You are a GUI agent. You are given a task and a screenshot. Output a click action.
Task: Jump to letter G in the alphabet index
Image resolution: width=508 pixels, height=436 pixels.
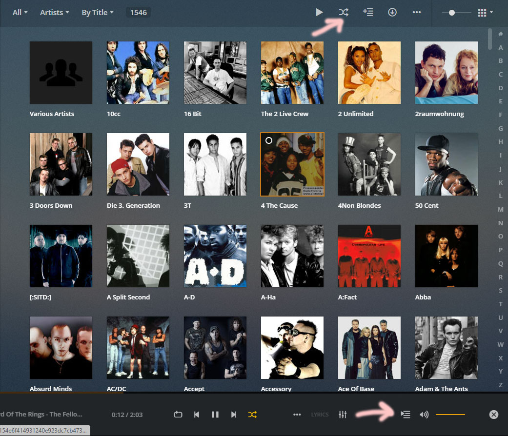[x=501, y=128]
